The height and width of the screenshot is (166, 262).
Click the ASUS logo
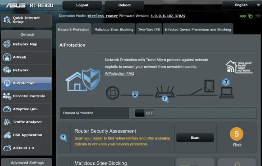pos(16,5)
